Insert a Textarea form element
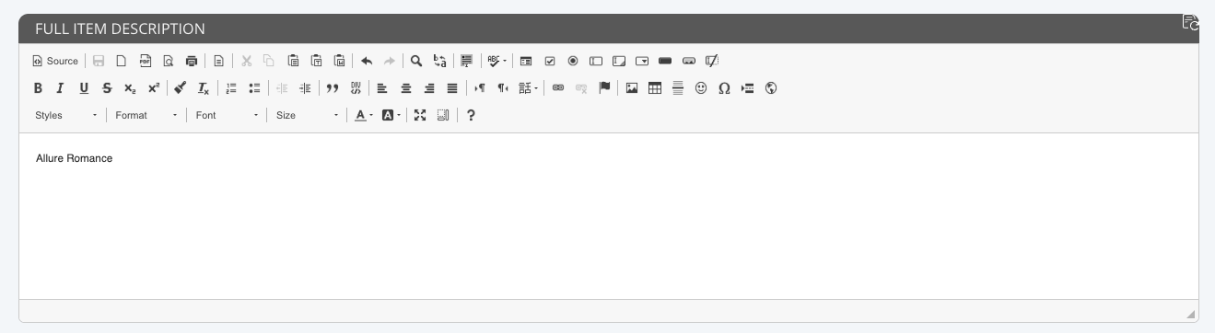 pos(619,61)
